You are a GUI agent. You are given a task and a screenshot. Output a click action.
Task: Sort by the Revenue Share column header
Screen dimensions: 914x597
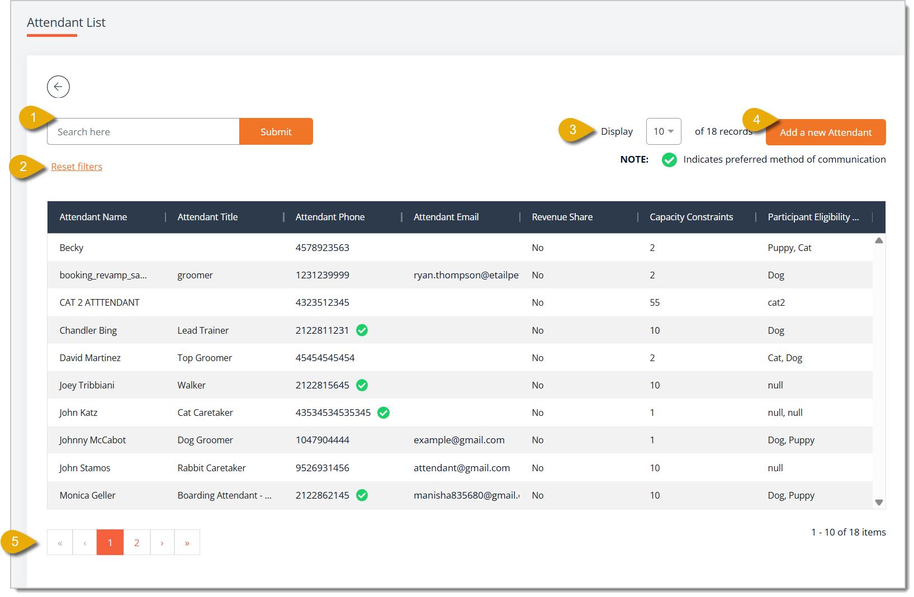tap(562, 217)
